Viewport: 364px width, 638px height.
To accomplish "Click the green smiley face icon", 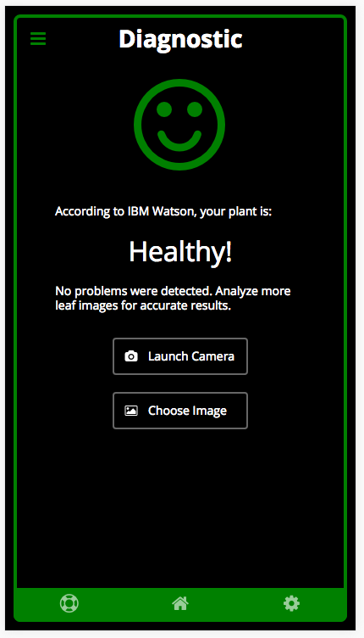I will point(179,125).
